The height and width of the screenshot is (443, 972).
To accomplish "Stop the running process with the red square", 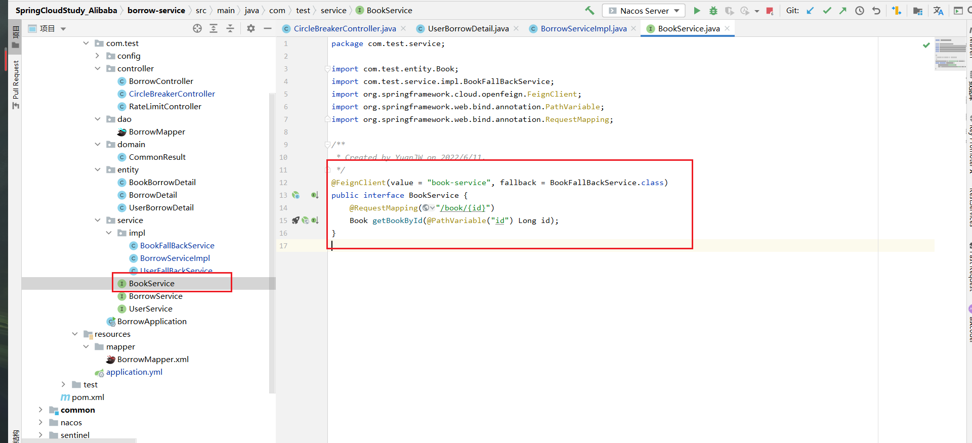I will 770,11.
